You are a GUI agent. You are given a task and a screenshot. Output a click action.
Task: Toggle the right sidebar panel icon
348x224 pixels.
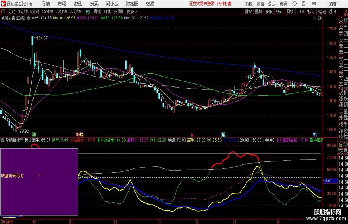(320, 18)
